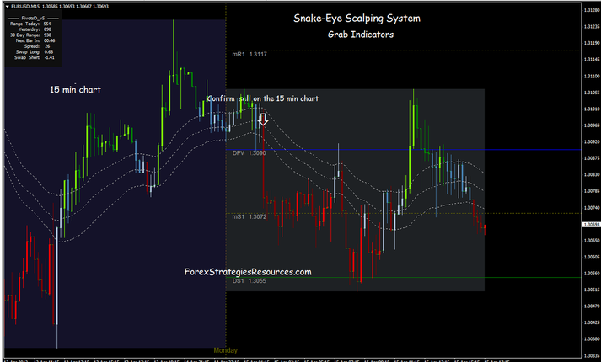Image resolution: width=601 pixels, height=362 pixels.
Task: Click the 1.30380 price axis label
Action: [x=592, y=339]
